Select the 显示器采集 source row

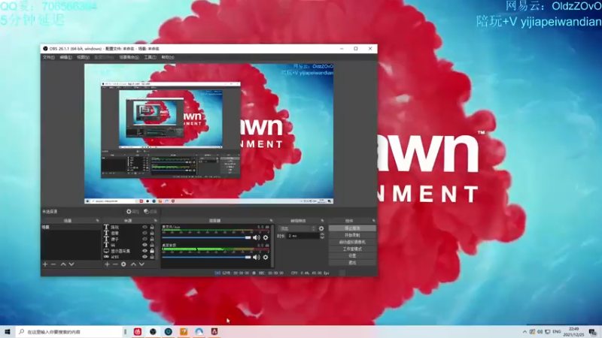[129, 251]
